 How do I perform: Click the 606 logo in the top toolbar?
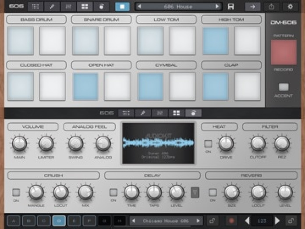[16, 6]
